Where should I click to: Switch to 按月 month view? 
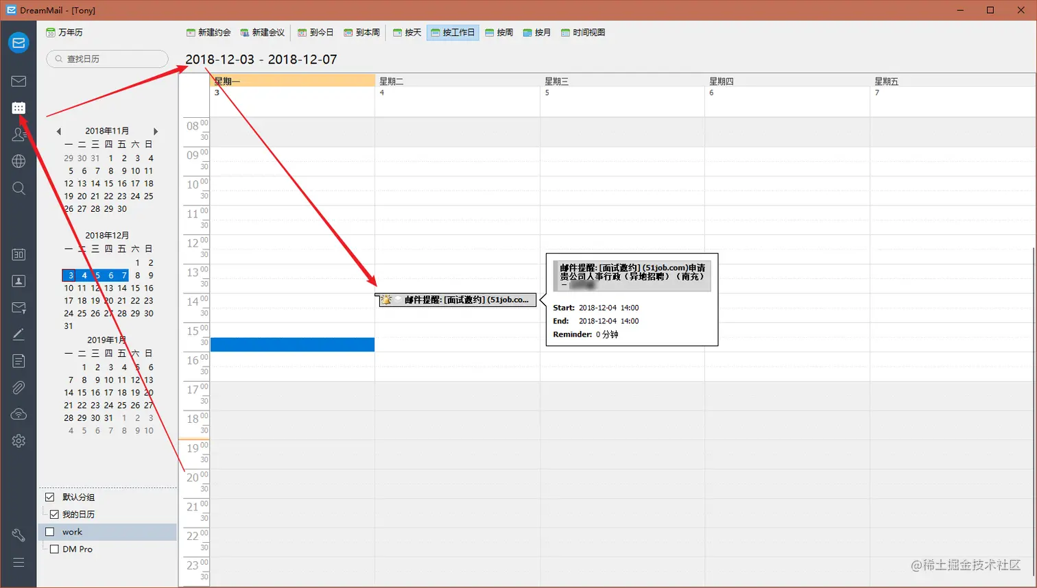(537, 32)
